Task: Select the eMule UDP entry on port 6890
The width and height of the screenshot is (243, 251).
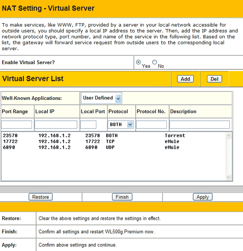Action: coord(93,147)
